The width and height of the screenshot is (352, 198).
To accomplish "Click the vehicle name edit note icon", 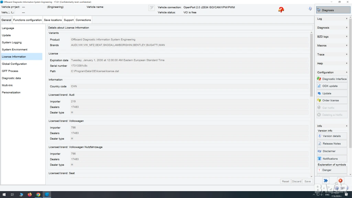I will point(152,8).
